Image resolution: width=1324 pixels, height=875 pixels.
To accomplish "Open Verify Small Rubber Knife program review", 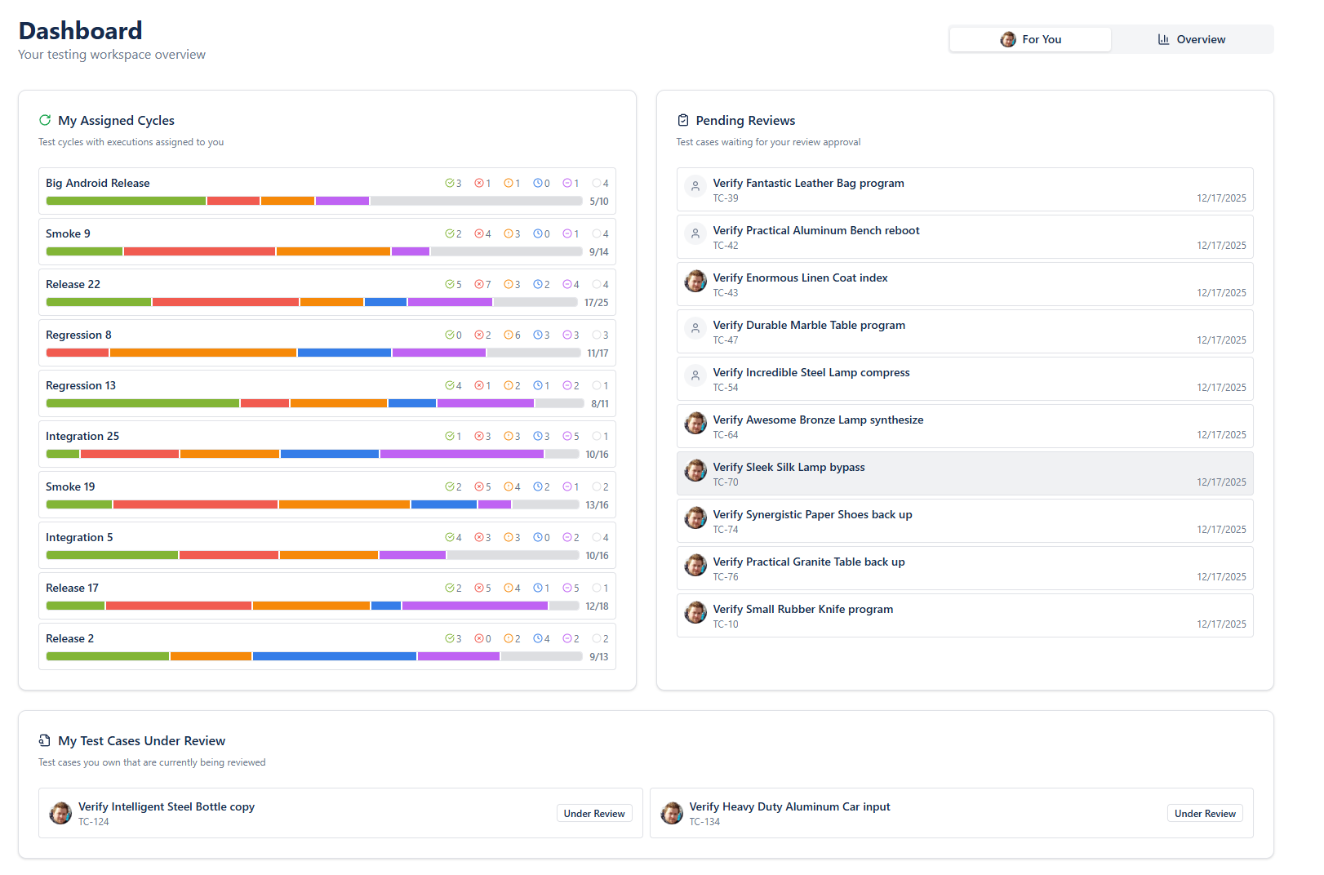I will click(x=802, y=609).
